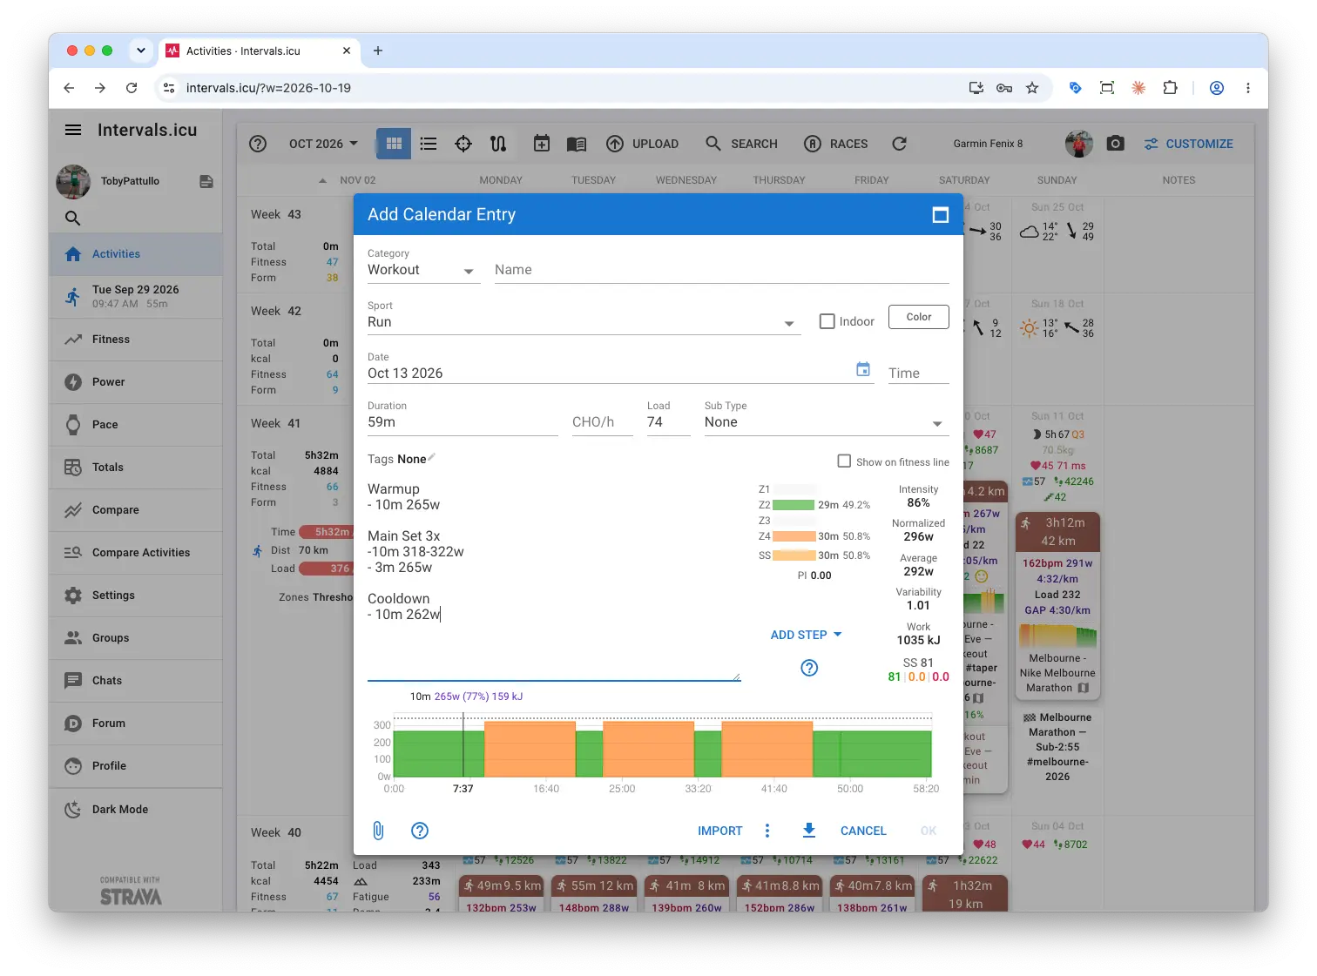1317x976 pixels.
Task: Refresh the calendar with the reload icon
Action: (900, 144)
